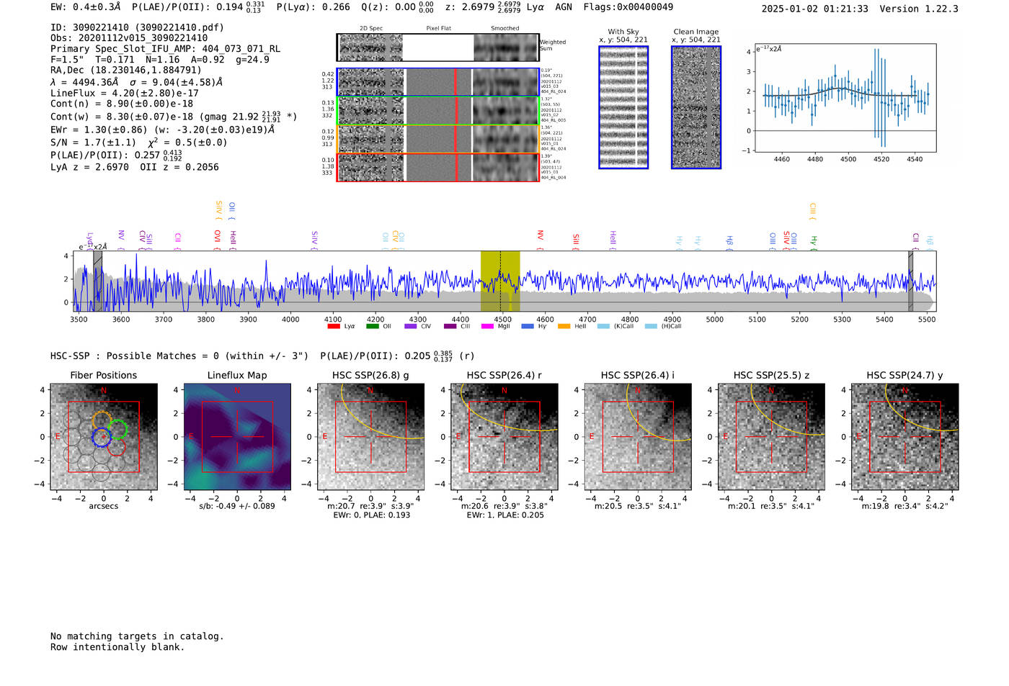Click the 'EWr: 1. PLAE: 0.205' caption
The image size is (1009, 686).
pyautogui.click(x=504, y=515)
